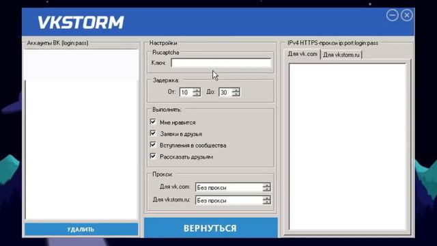
Task: Toggle 'Рассказать друзьям' checkbox
Action: click(153, 156)
